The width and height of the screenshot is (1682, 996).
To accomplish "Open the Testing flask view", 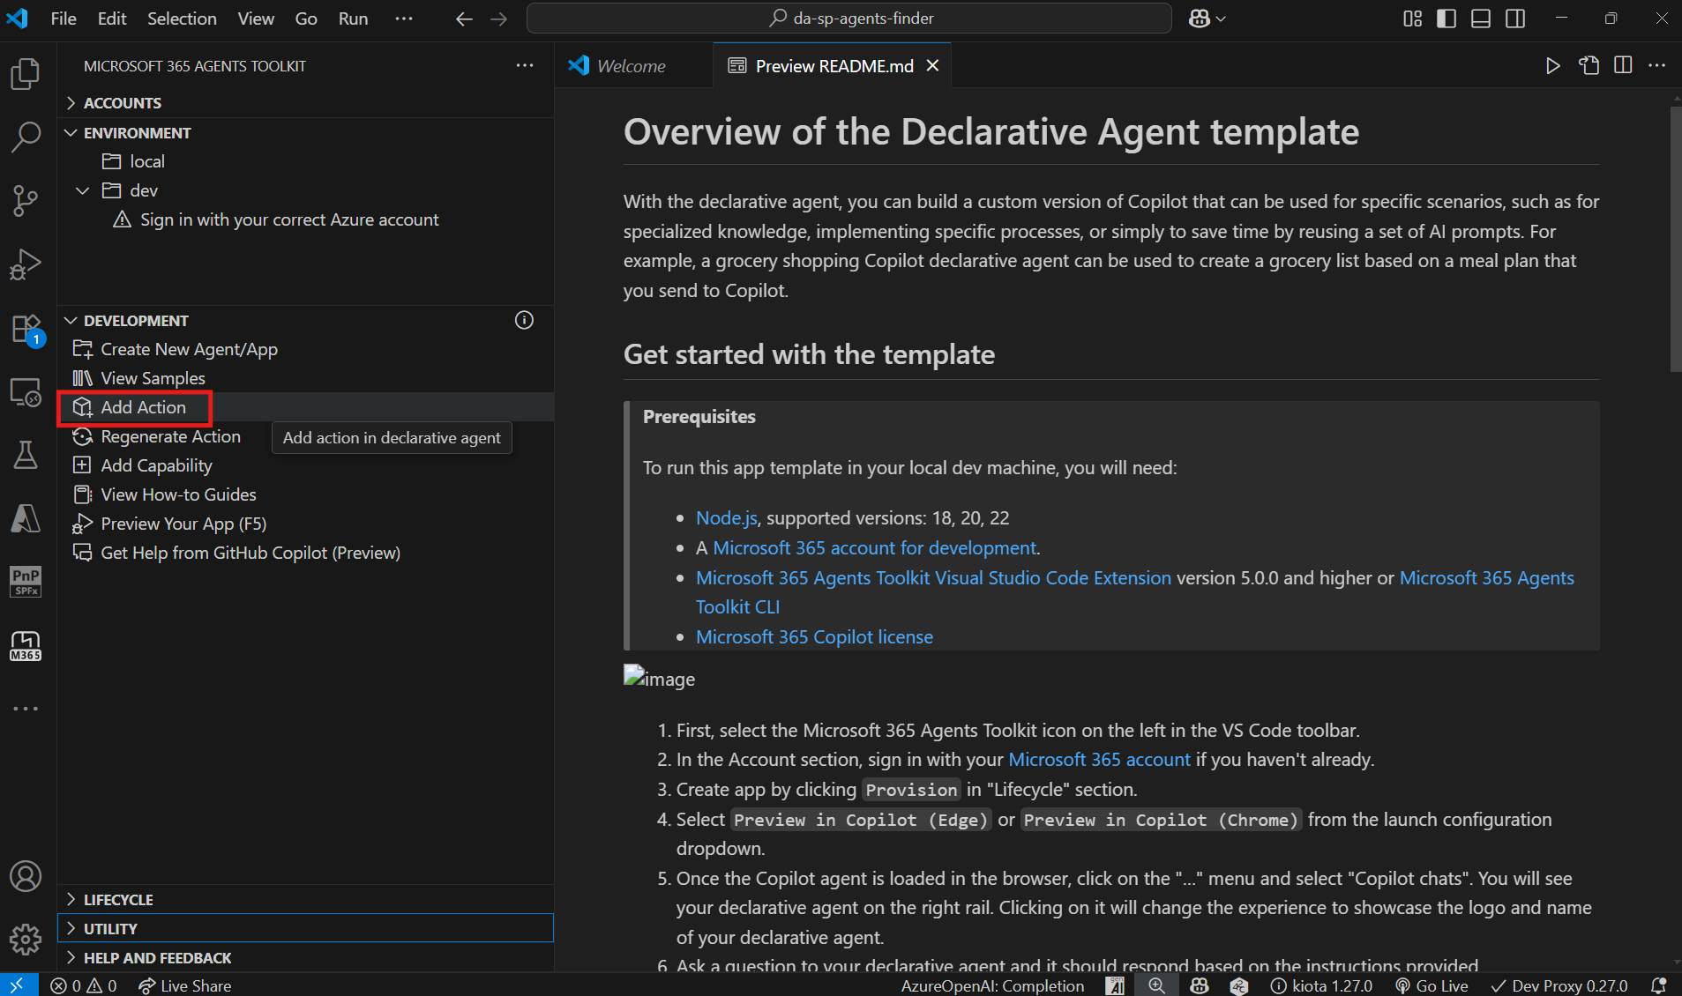I will pos(26,455).
